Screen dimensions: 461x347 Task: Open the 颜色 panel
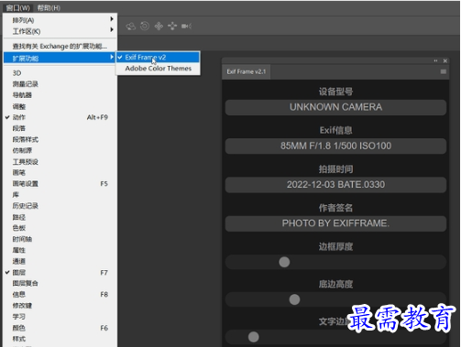pyautogui.click(x=60, y=328)
